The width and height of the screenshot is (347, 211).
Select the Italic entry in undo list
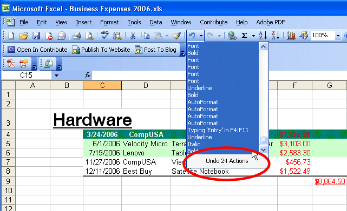pos(222,144)
